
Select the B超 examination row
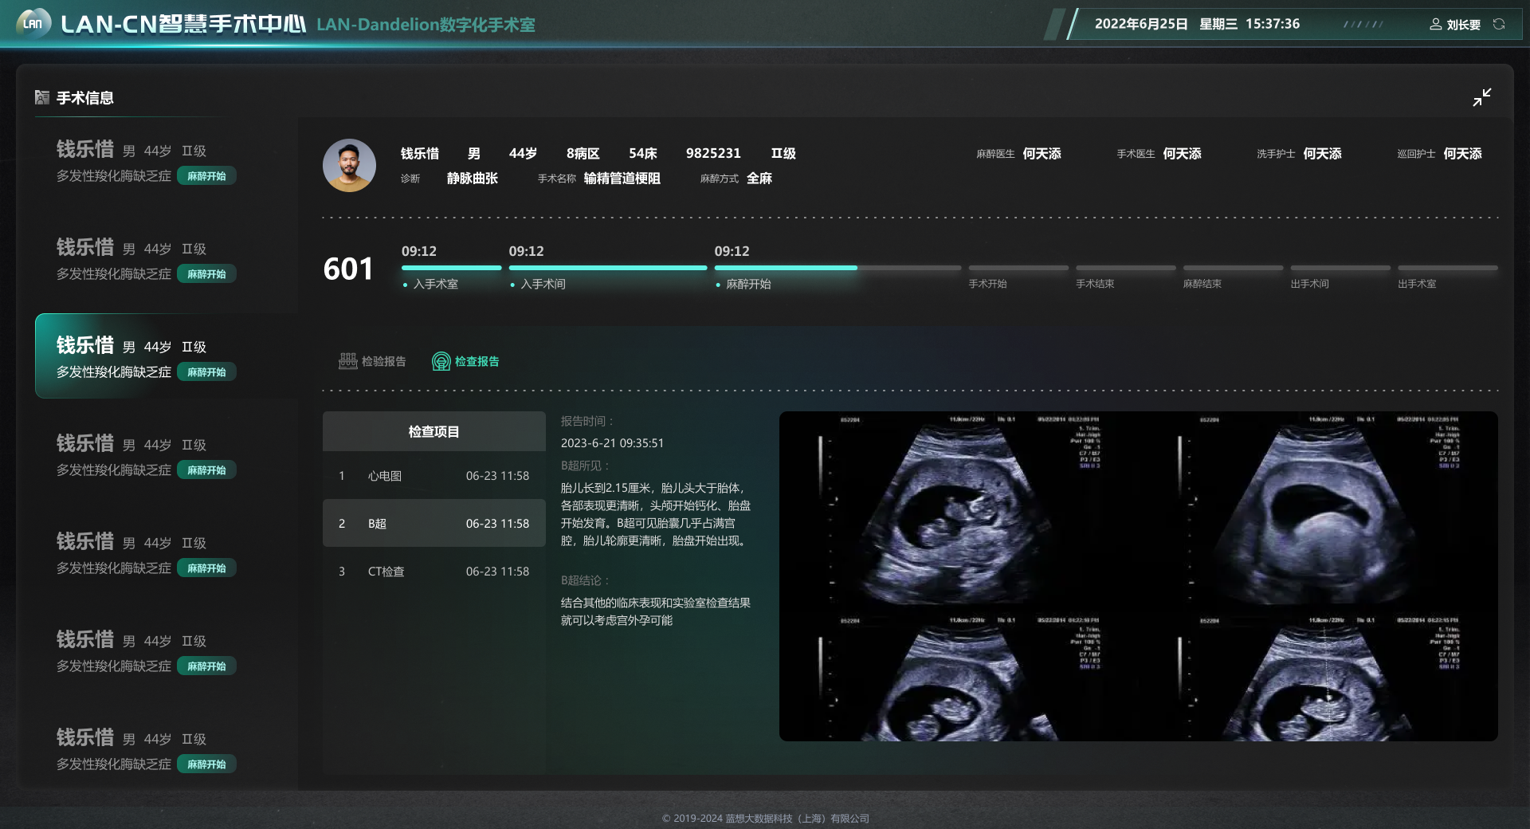pos(434,523)
